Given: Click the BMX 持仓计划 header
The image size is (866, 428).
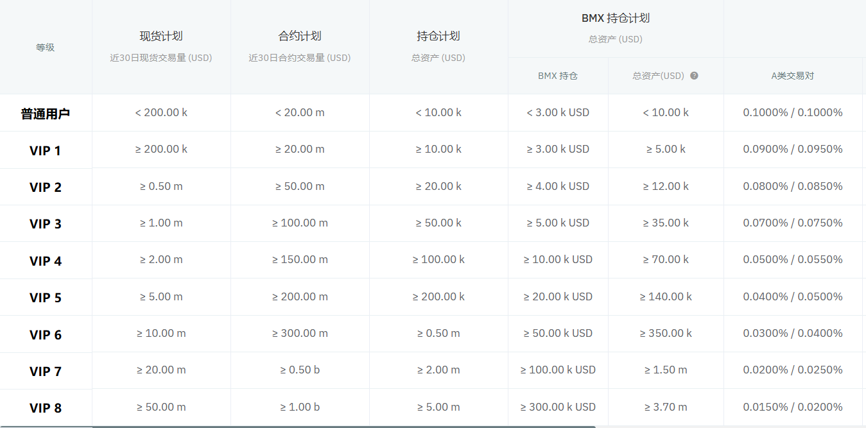Looking at the screenshot, I should click(616, 19).
